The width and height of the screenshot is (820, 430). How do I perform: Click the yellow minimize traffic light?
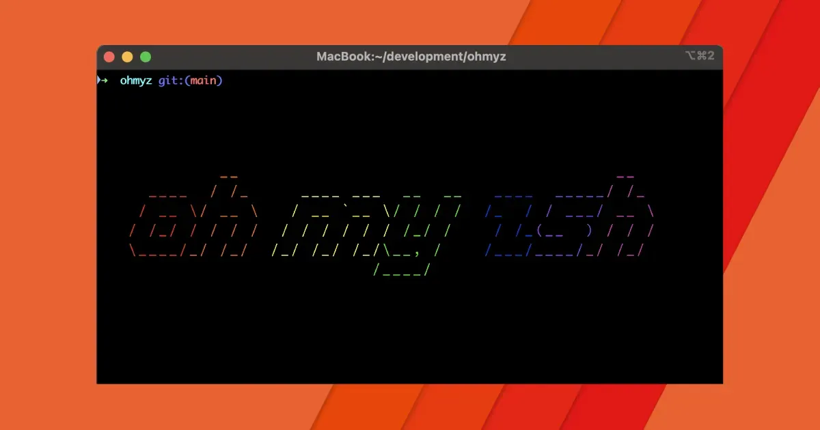(126, 57)
